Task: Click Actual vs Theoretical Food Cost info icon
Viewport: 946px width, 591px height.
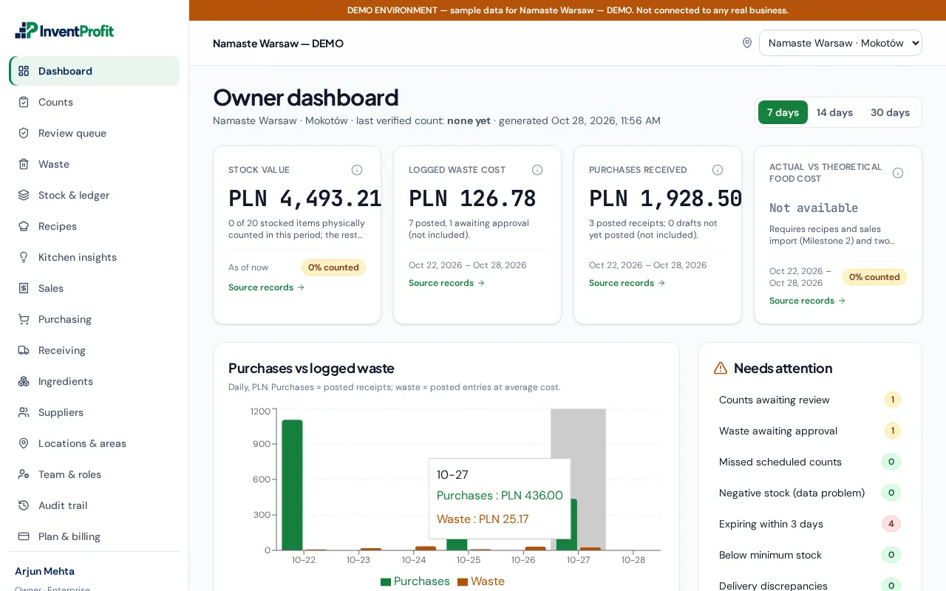Action: coord(898,173)
